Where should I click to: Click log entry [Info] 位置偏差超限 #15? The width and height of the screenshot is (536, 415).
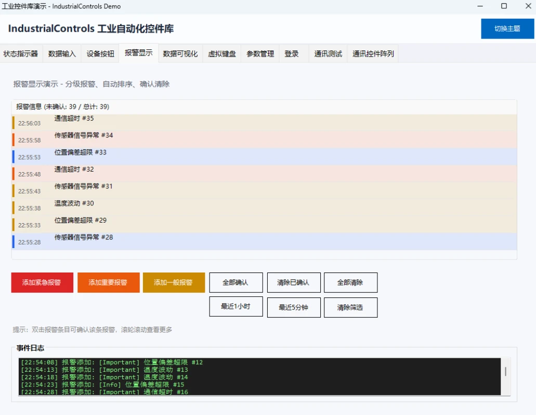point(102,384)
